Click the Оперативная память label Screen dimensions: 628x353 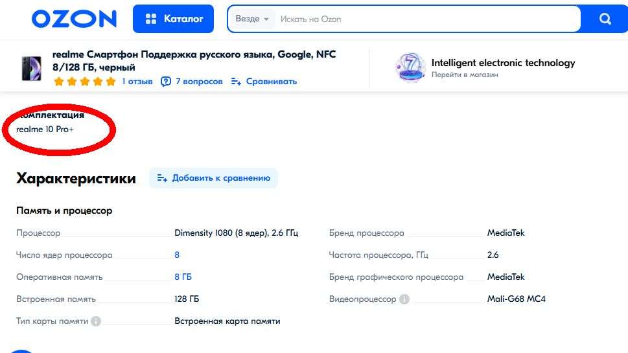point(59,277)
